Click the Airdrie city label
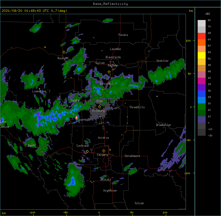 coord(104,138)
